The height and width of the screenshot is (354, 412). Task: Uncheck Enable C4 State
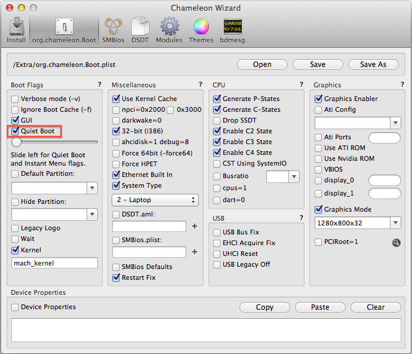(217, 152)
